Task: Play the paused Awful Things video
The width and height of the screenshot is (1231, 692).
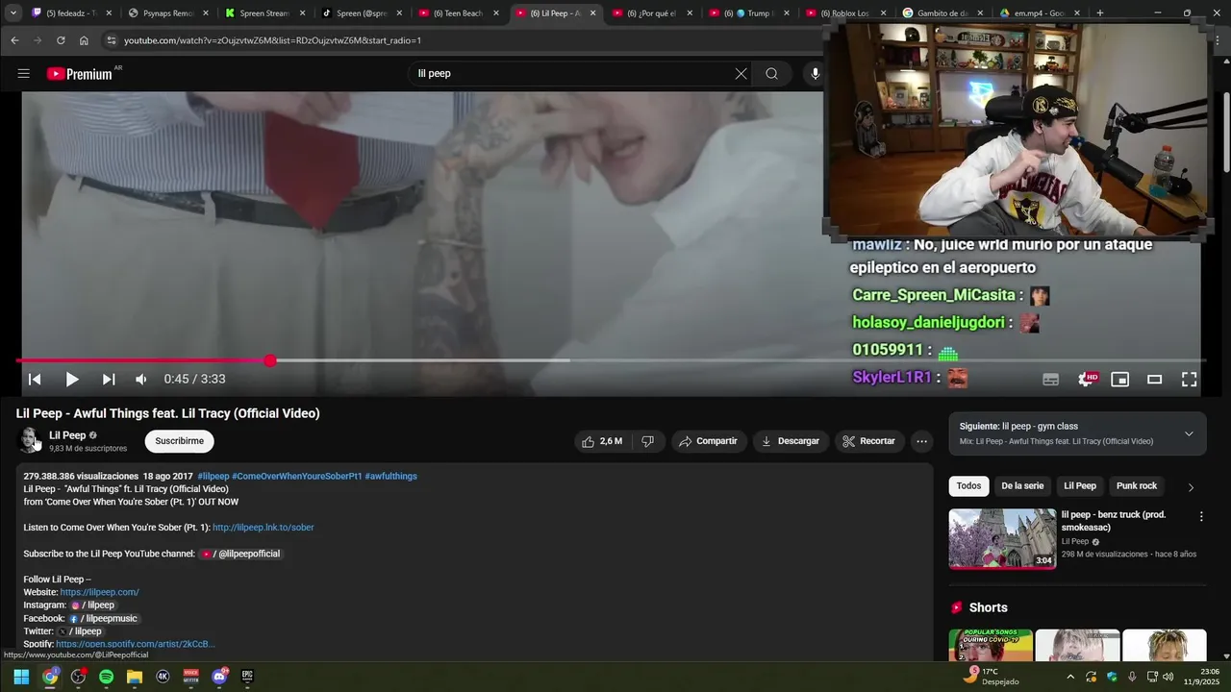Action: pos(72,380)
